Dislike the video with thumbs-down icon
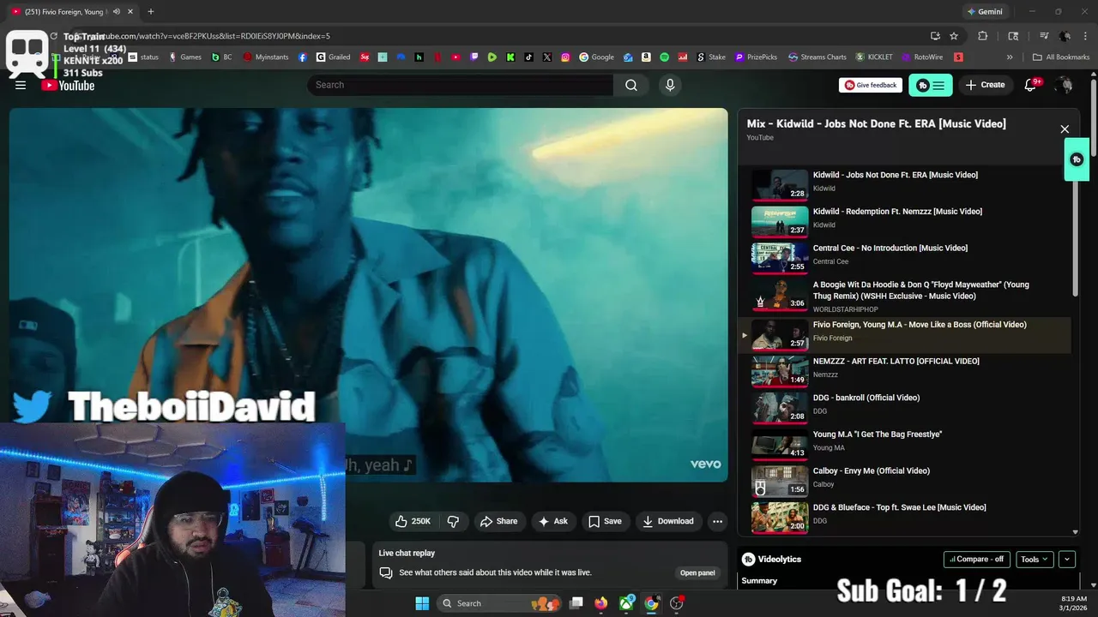 coord(454,521)
